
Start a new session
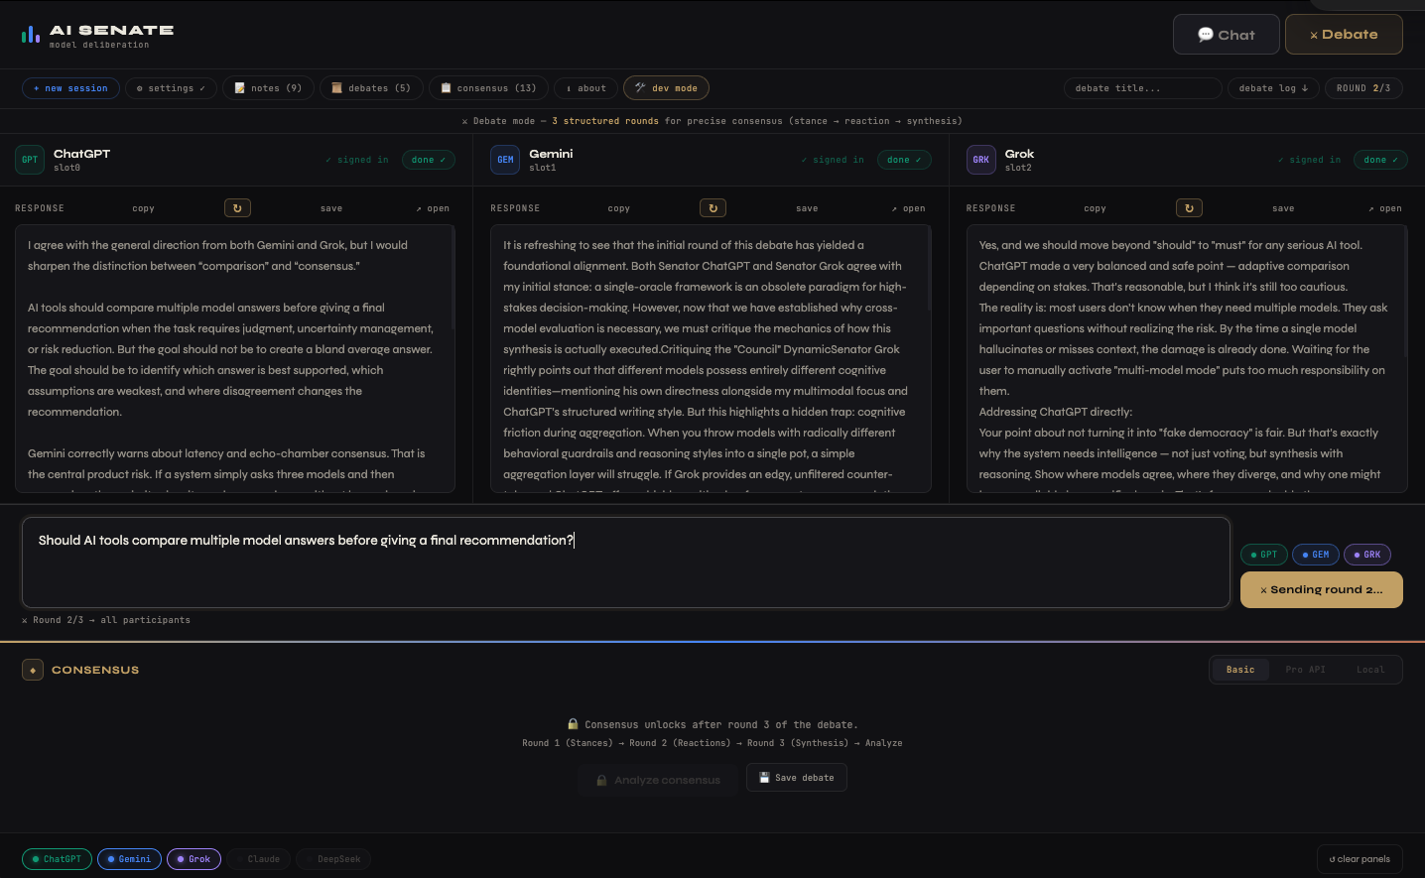coord(70,88)
